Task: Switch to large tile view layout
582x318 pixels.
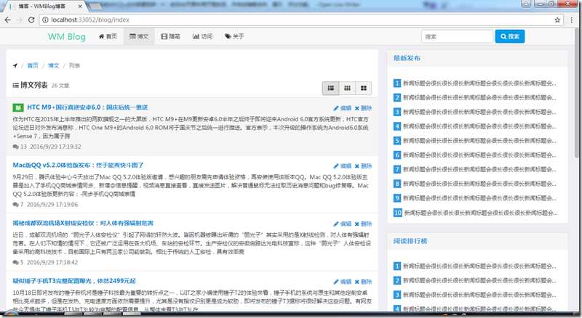Action: coord(364,88)
